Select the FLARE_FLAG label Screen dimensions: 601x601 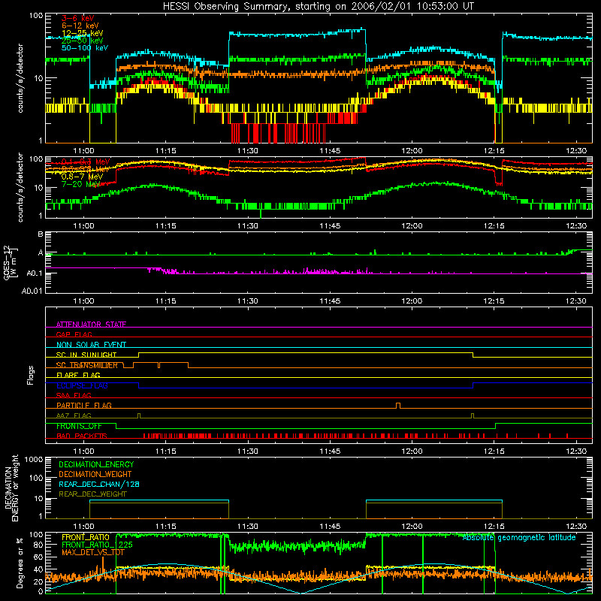[78, 375]
